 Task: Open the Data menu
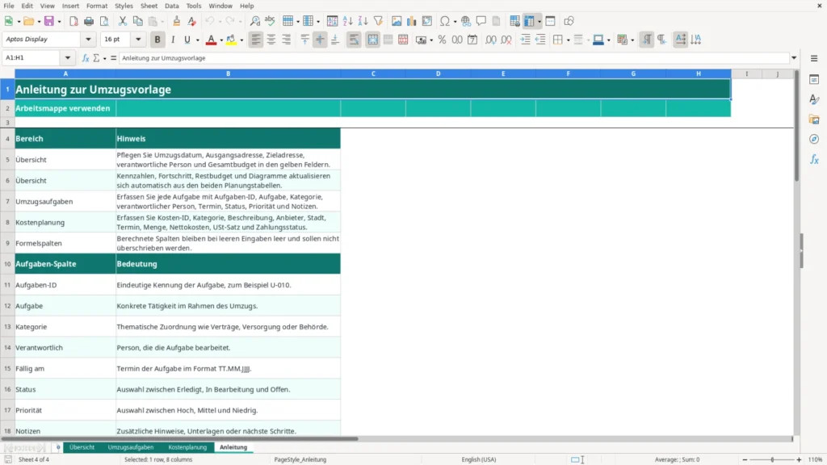point(171,6)
